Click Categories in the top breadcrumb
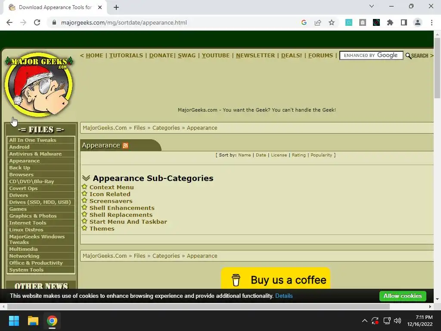The height and width of the screenshot is (331, 441). [x=166, y=128]
